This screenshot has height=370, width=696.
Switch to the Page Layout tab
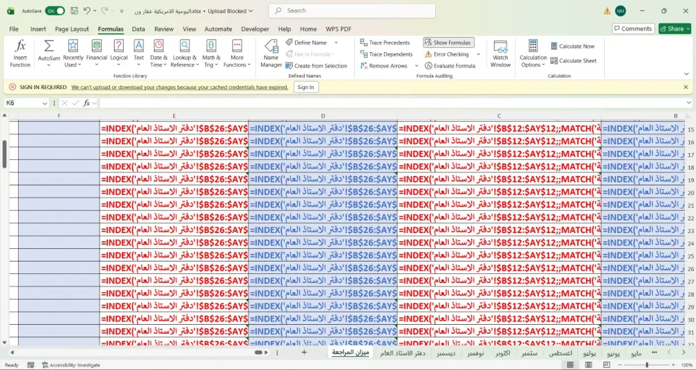click(x=72, y=29)
